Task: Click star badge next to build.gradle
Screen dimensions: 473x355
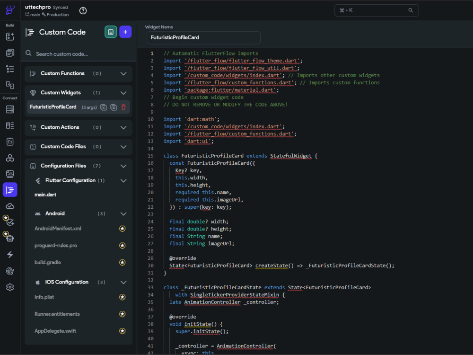Action: point(122,262)
